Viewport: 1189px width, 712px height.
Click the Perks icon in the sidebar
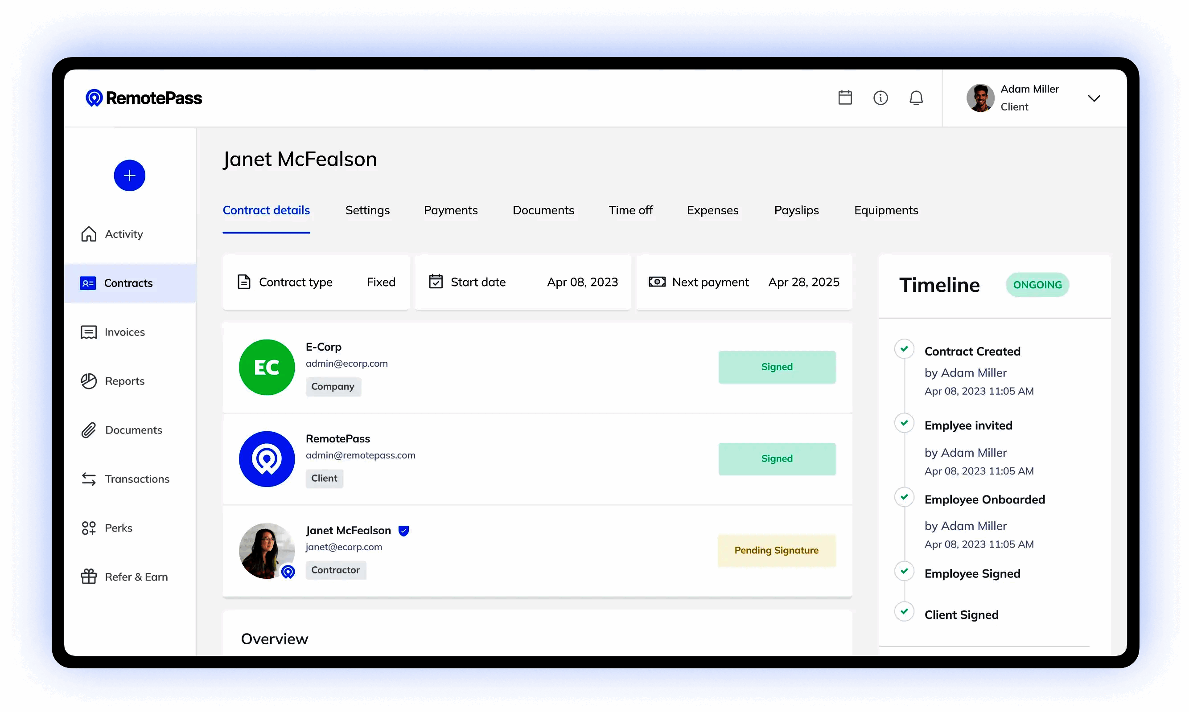point(89,528)
